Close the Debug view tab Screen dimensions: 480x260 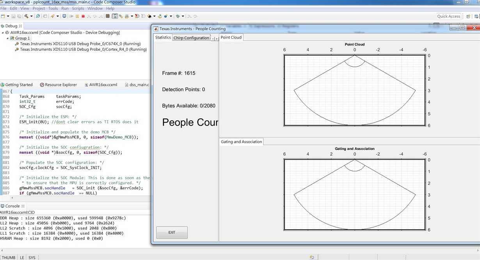[x=20, y=26]
